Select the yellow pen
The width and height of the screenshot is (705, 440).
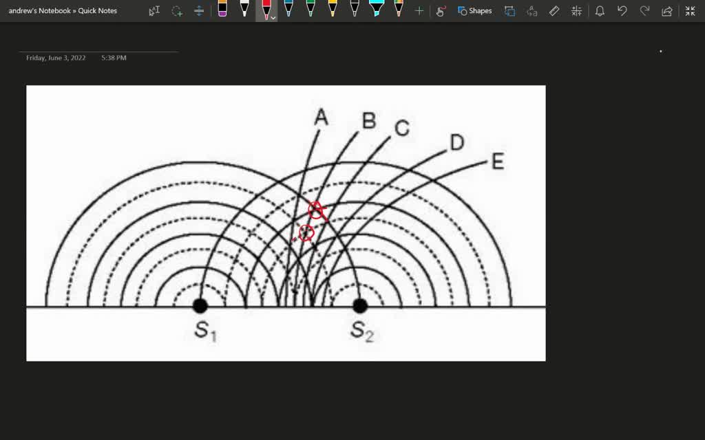coord(333,8)
